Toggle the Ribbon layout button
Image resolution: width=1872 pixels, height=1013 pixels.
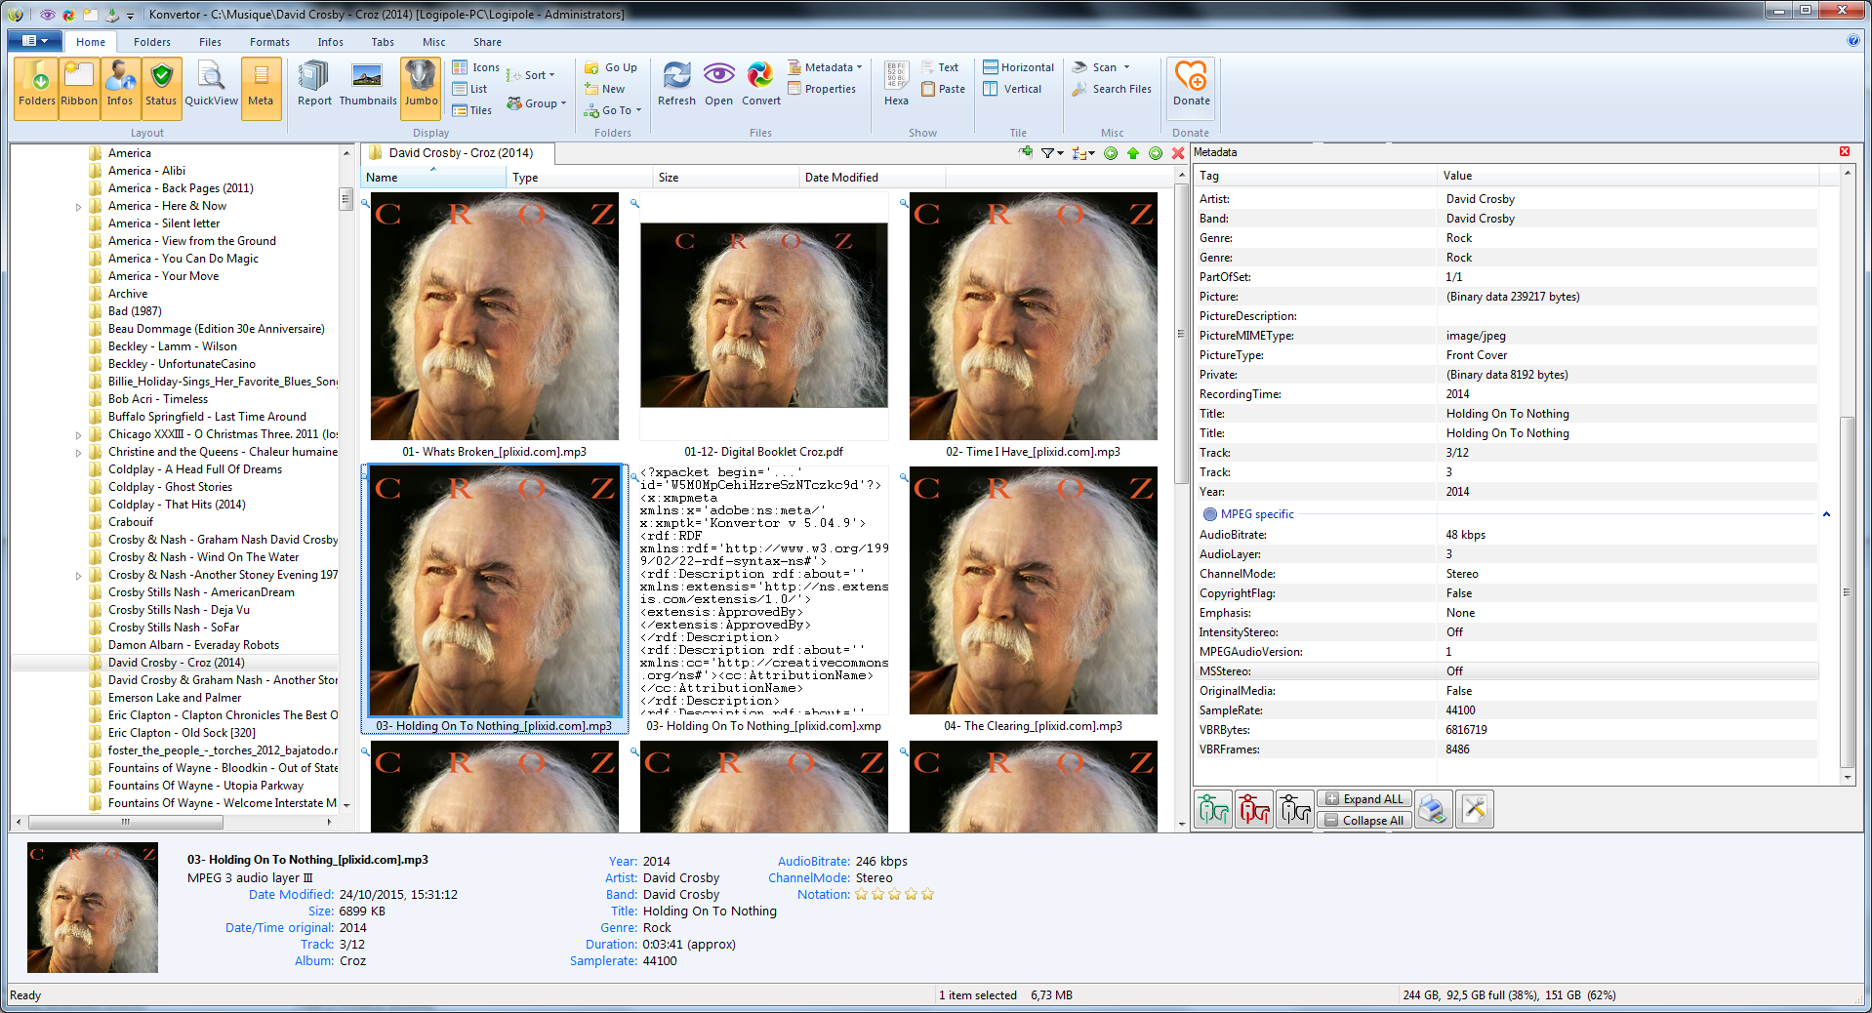(x=79, y=88)
